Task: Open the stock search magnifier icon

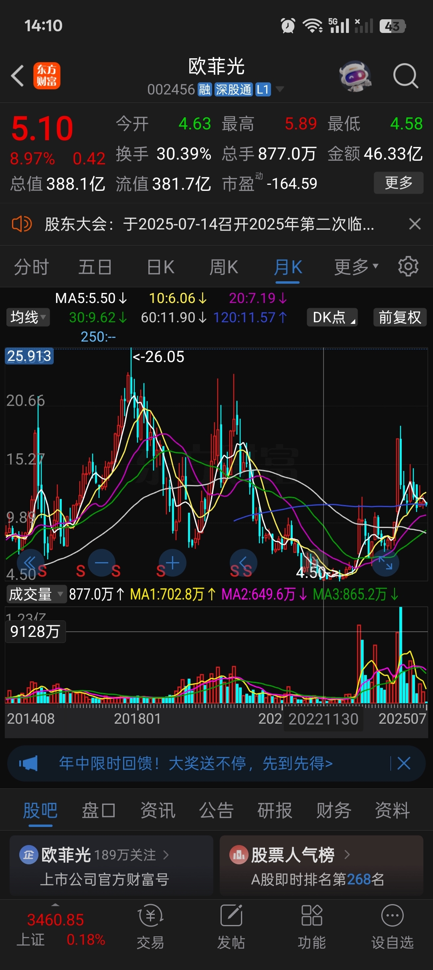Action: tap(405, 76)
